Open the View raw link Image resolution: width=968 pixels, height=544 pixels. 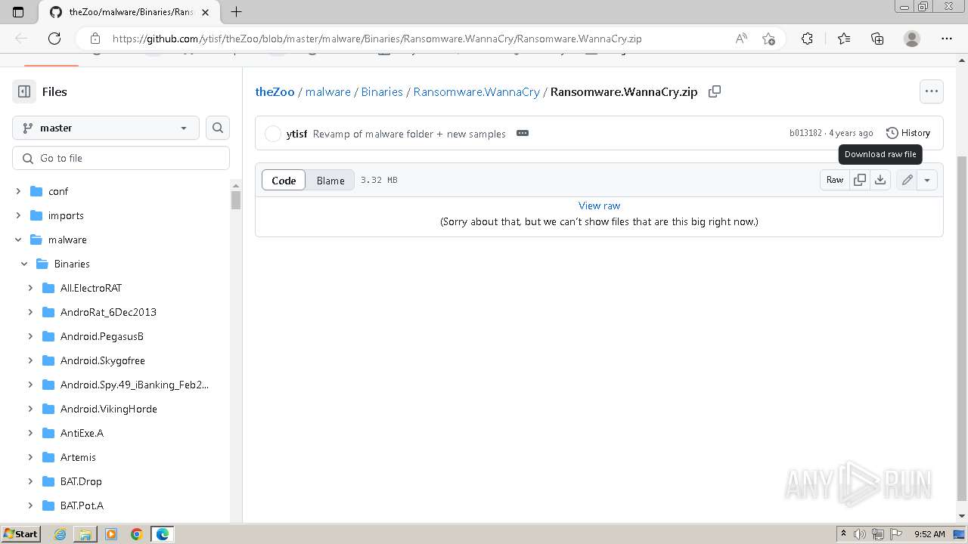click(x=599, y=206)
